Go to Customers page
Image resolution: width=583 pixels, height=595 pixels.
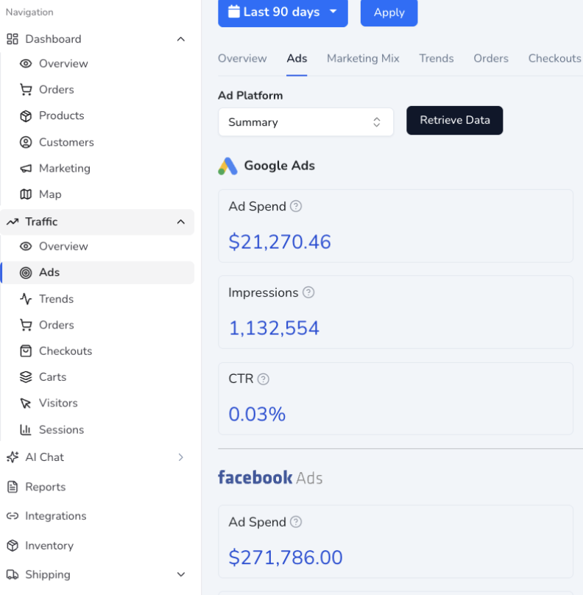click(66, 142)
